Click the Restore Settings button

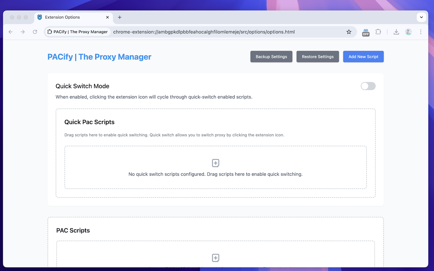pos(318,57)
